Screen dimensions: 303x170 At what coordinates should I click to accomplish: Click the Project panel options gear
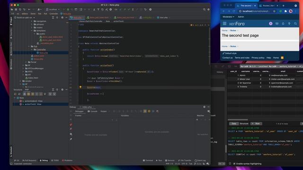[x=62, y=17]
